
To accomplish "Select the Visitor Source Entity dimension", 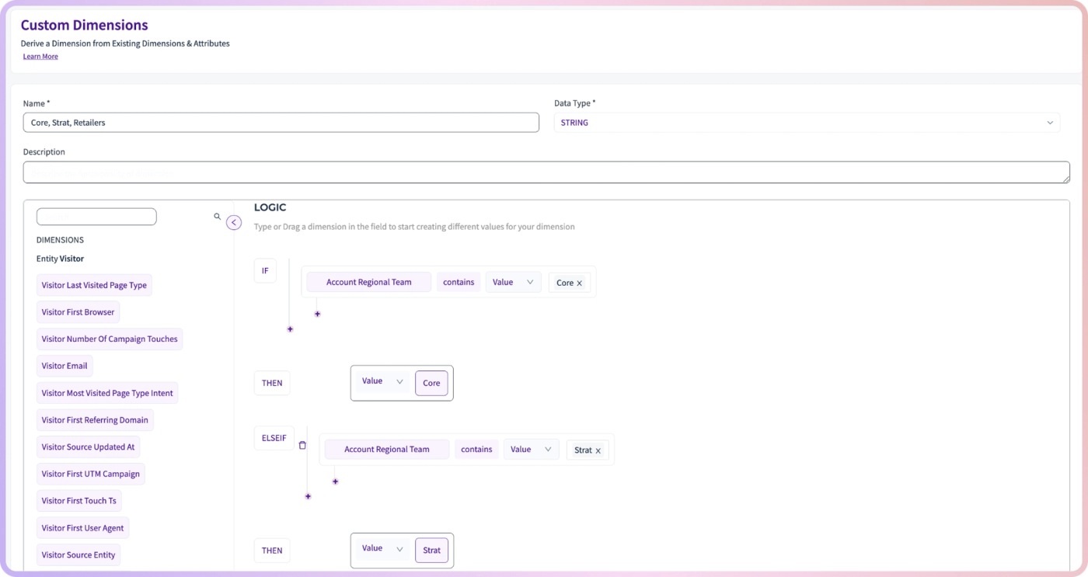I will 78,554.
